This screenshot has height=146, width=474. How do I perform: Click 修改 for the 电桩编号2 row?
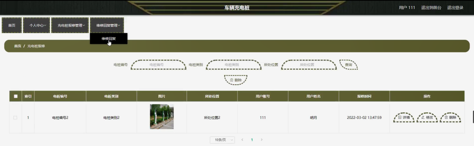[x=427, y=117]
